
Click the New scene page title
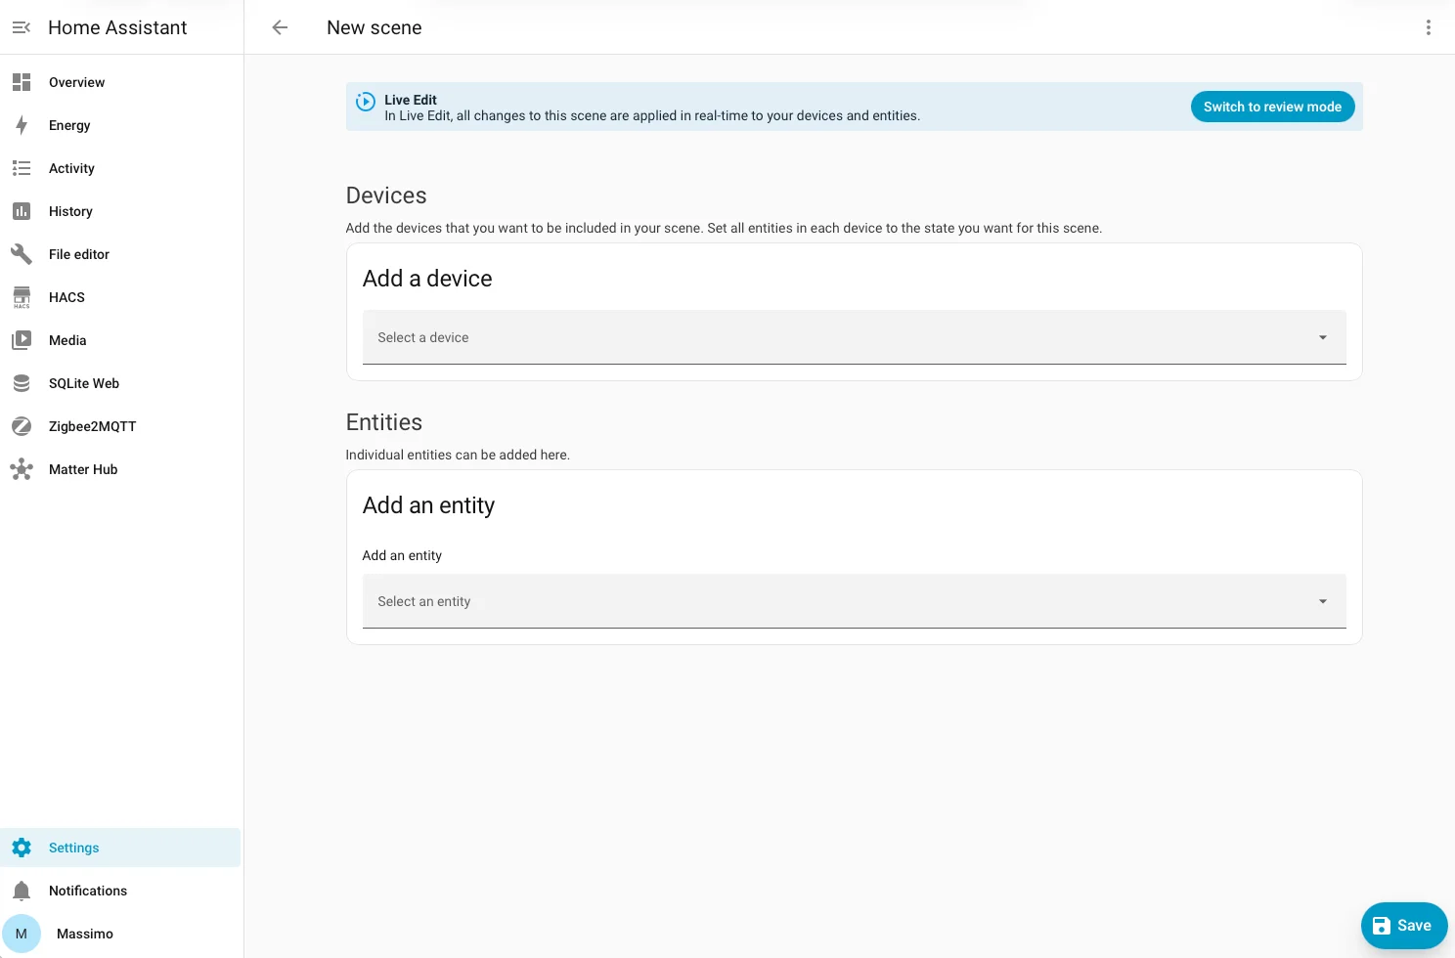[375, 27]
